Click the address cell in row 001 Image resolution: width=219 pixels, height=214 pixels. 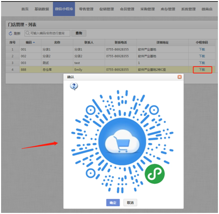coord(163,49)
